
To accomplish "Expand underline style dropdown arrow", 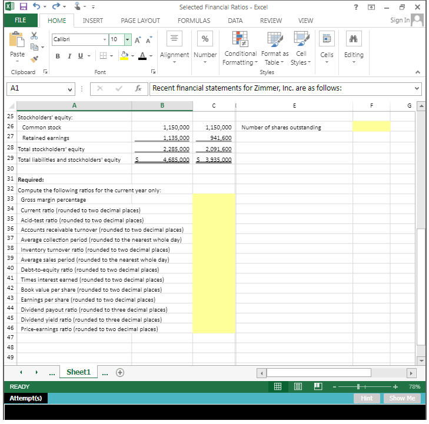I will pos(89,56).
